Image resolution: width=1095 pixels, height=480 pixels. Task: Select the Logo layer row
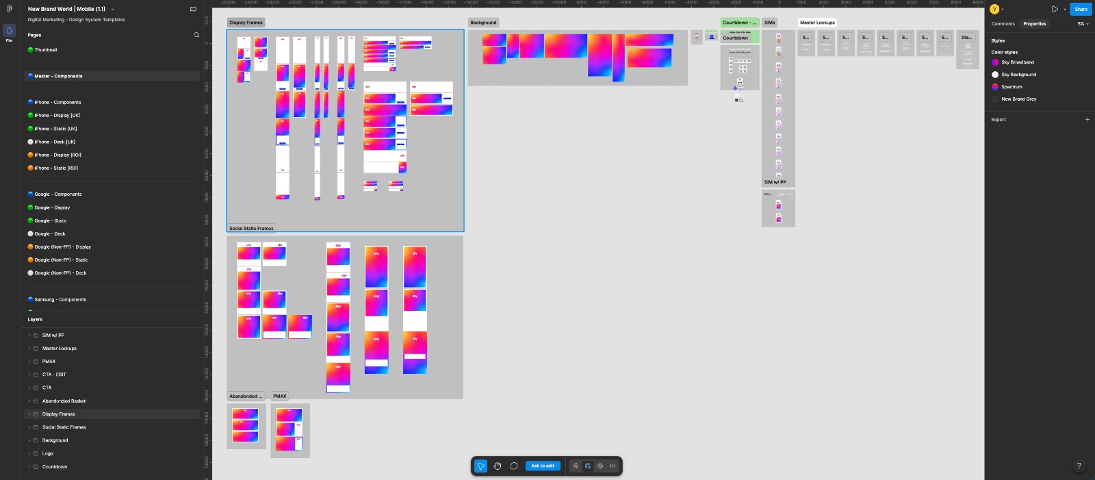(112, 453)
